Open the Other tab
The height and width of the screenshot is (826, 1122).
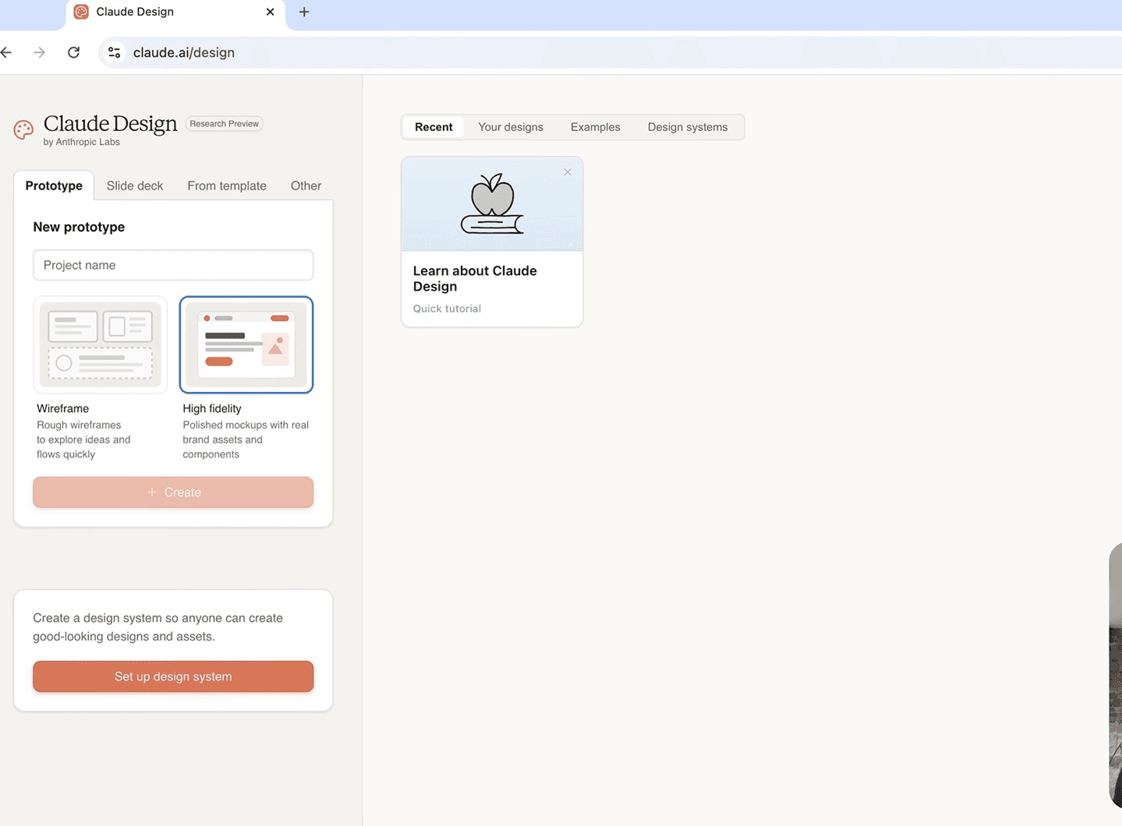[x=306, y=185]
